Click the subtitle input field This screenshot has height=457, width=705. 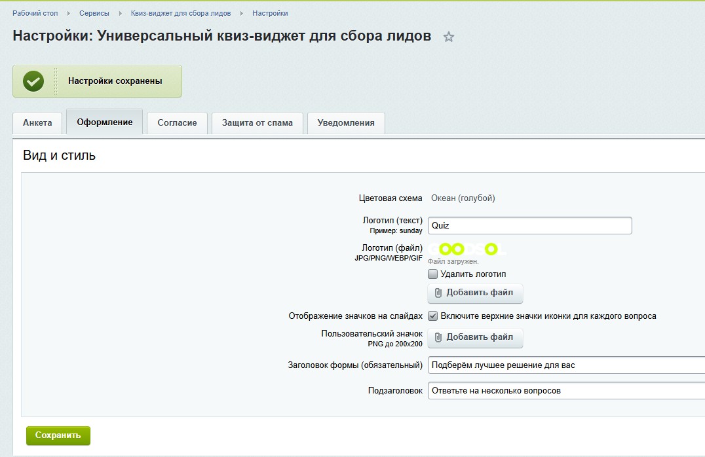(x=567, y=391)
